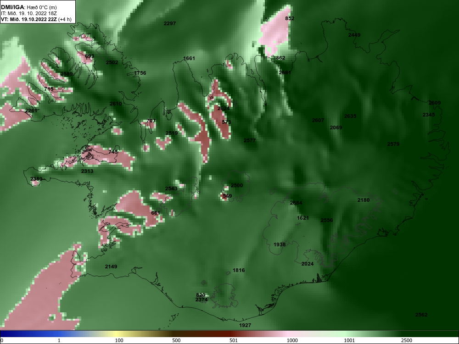Click the legend label 500
The width and height of the screenshot is (459, 344).
point(176,340)
